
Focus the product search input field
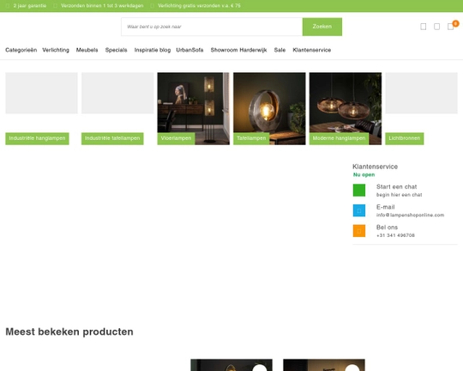click(212, 27)
